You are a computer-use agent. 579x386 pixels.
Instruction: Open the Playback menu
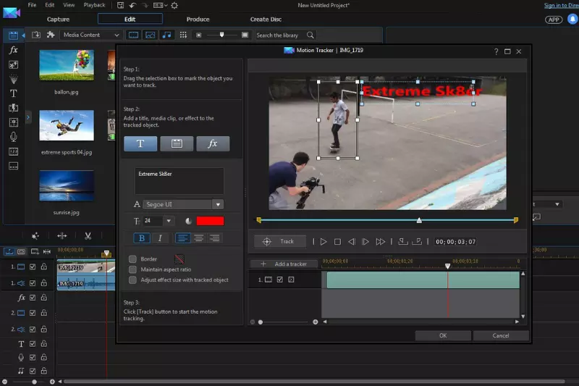point(94,5)
